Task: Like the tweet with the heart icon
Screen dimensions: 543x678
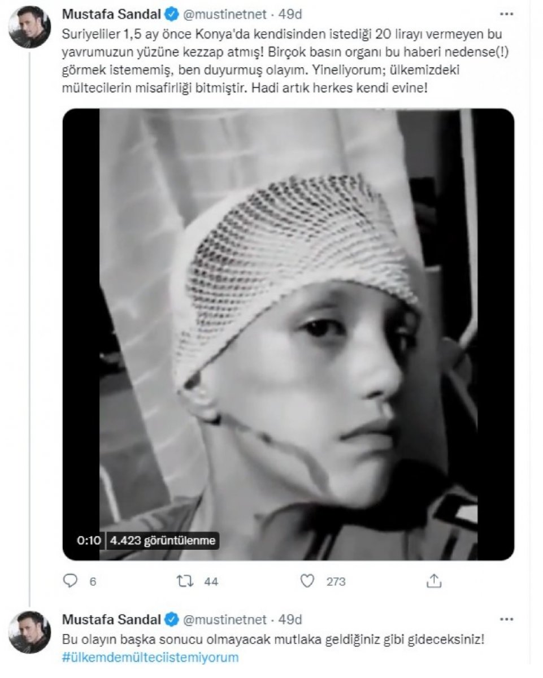Action: 308,581
